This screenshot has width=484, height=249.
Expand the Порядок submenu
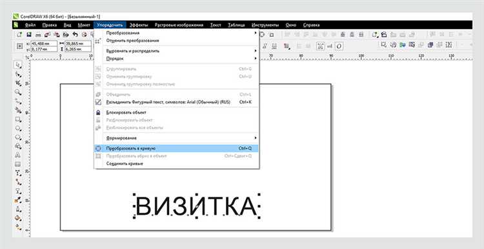point(176,58)
